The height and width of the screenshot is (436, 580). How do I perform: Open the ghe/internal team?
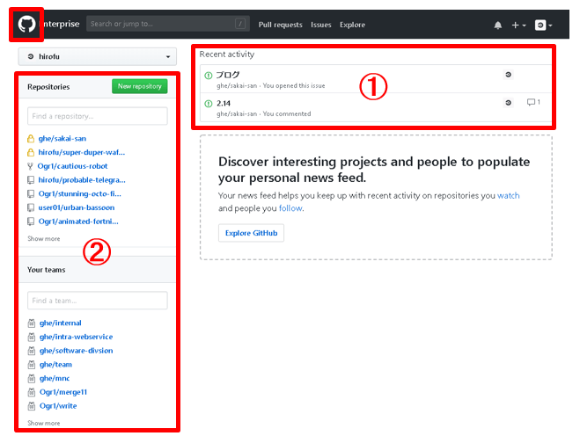point(61,323)
